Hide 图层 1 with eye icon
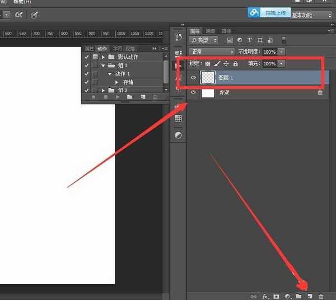Screen dimensions: 336x300 (193, 78)
